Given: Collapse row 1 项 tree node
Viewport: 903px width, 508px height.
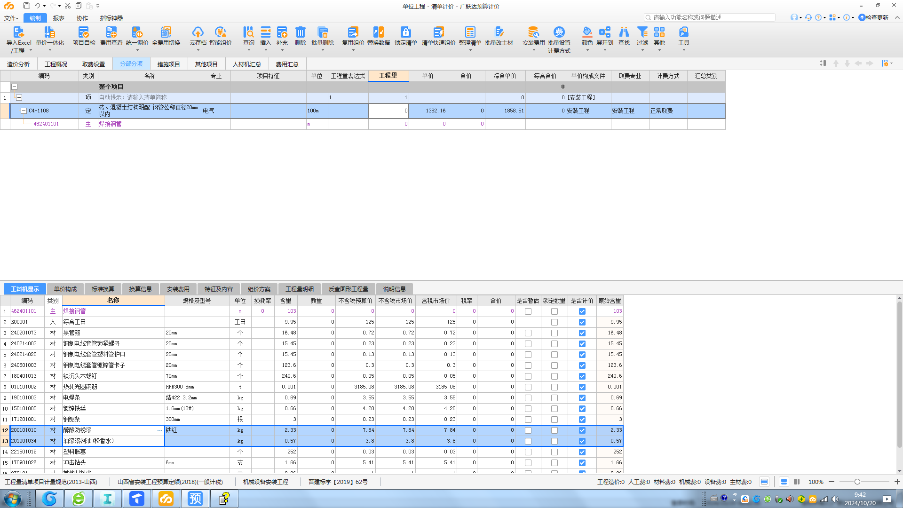Looking at the screenshot, I should (19, 98).
